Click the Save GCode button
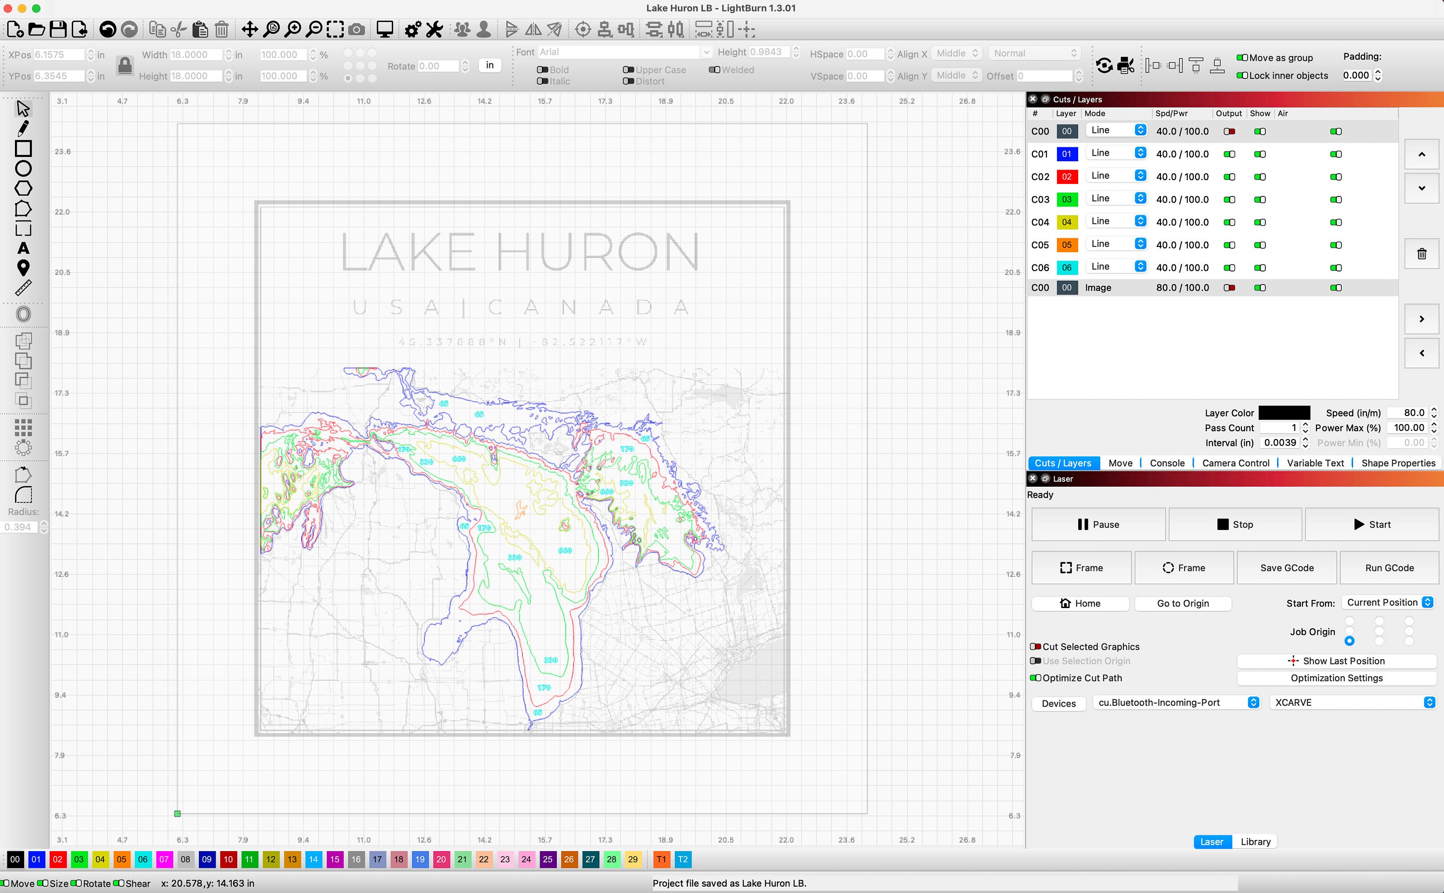The width and height of the screenshot is (1444, 893). (1287, 568)
